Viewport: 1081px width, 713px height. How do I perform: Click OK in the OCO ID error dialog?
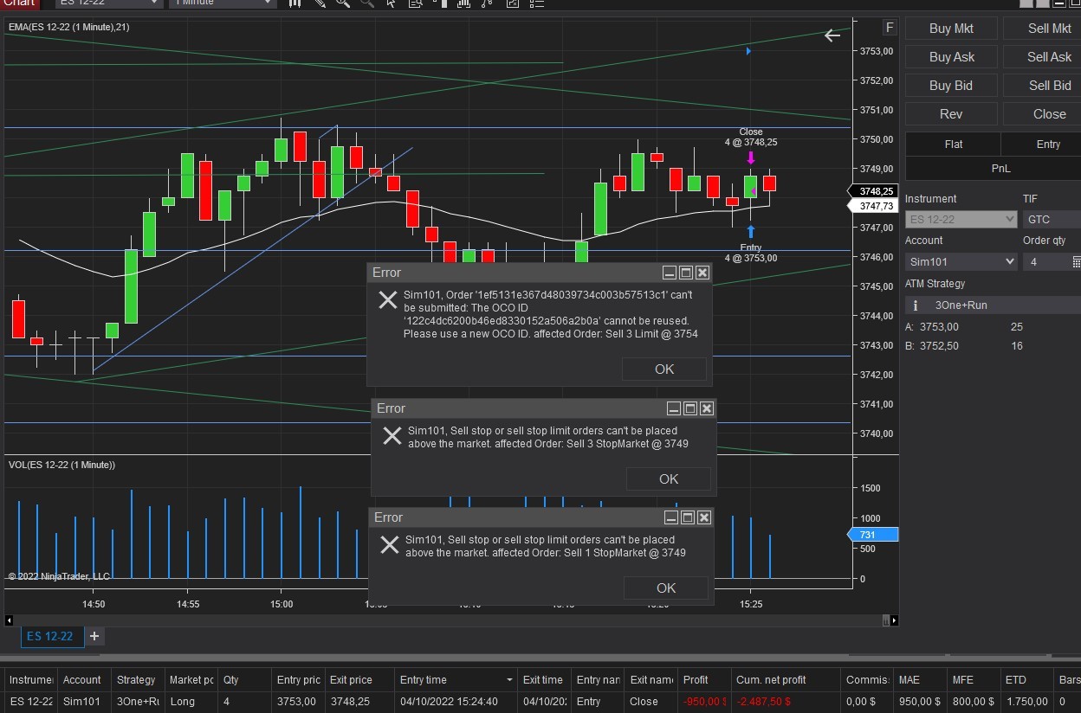pyautogui.click(x=664, y=369)
